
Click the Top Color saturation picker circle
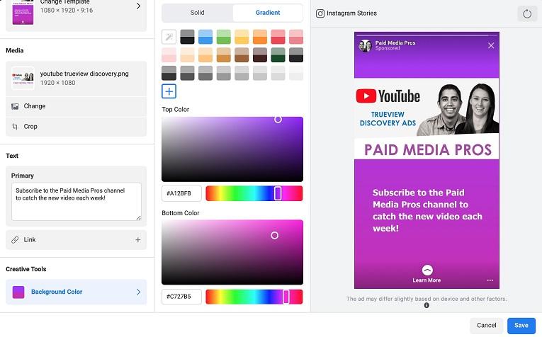click(x=278, y=120)
